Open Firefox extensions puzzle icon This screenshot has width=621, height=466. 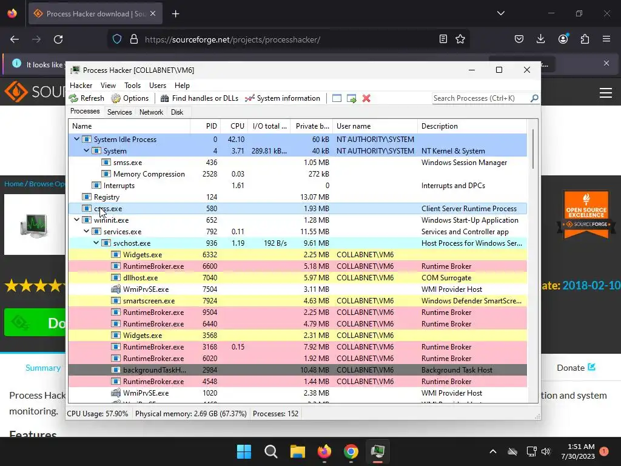pos(585,39)
